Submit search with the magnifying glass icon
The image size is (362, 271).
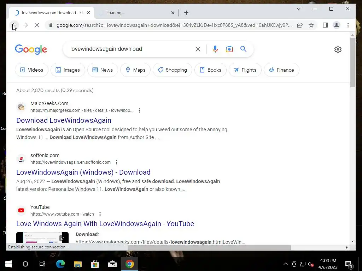tap(243, 49)
